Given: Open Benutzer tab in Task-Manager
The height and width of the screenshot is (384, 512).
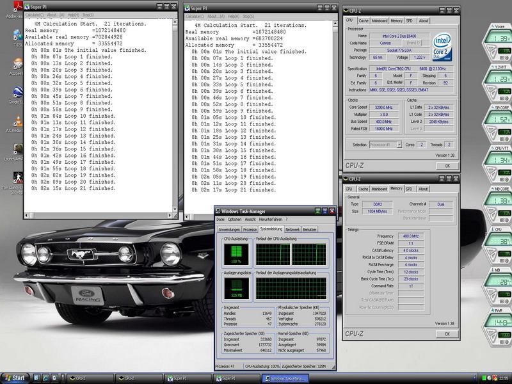Looking at the screenshot, I should (310, 230).
